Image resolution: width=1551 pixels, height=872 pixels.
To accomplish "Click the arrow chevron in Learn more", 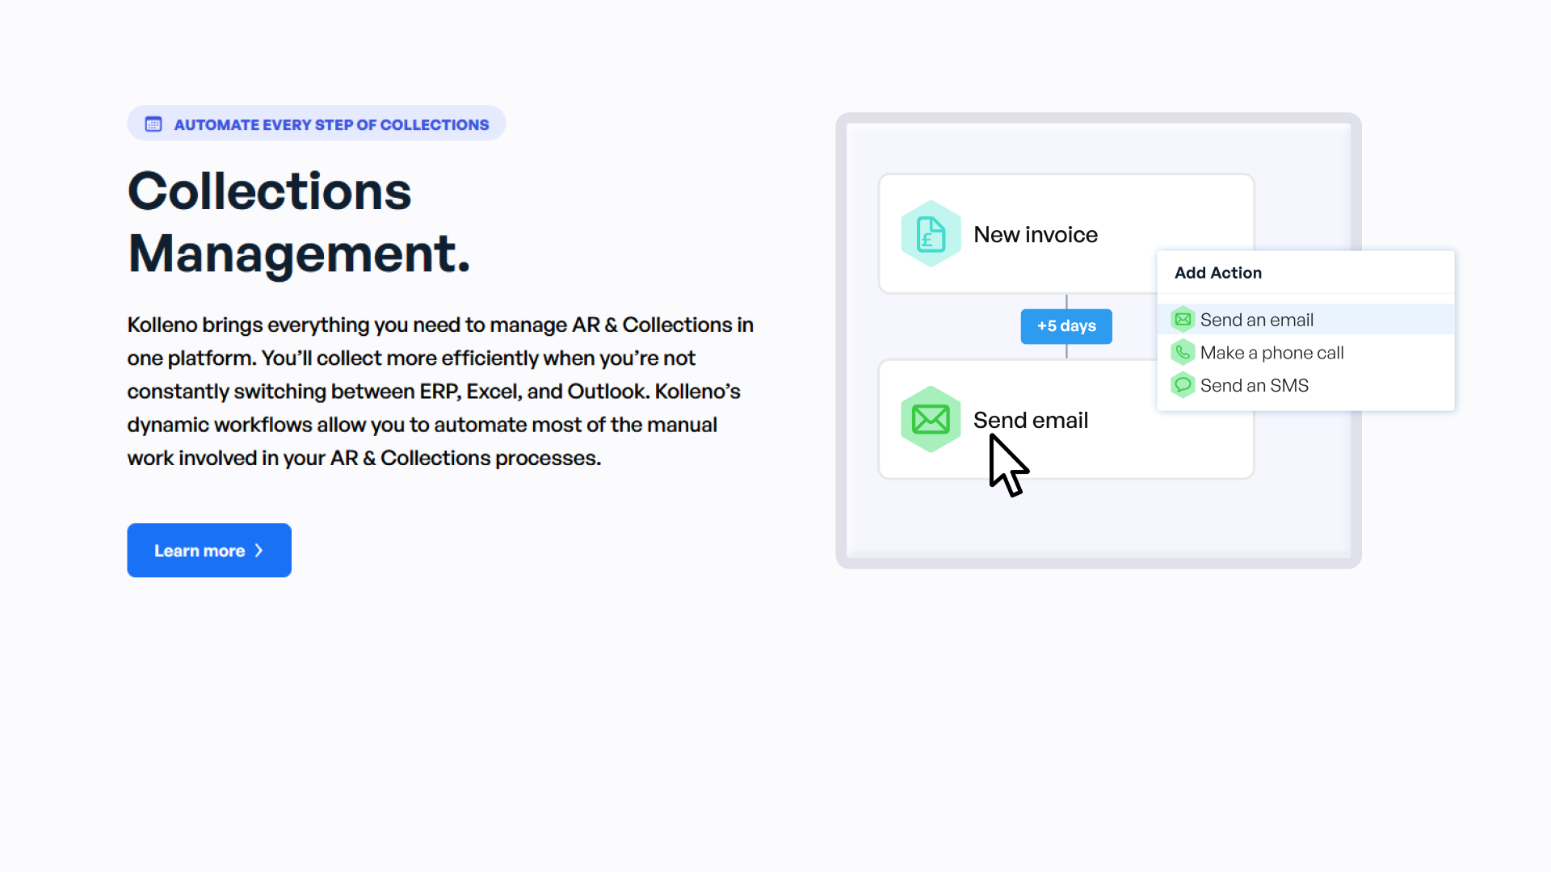I will [x=259, y=551].
